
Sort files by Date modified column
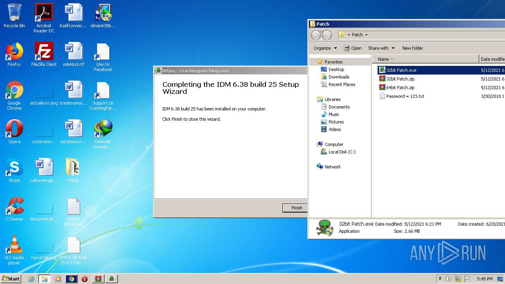click(492, 59)
